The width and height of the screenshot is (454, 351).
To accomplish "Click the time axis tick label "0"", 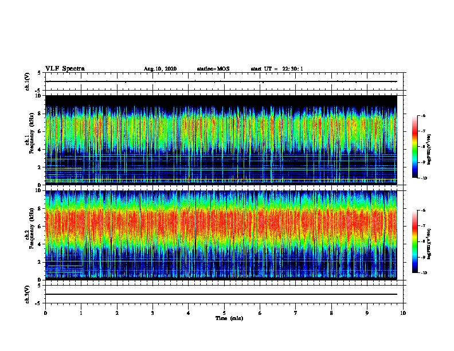I will 45,313.
